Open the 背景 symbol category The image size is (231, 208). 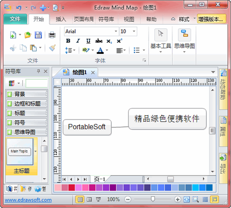pos(27,94)
